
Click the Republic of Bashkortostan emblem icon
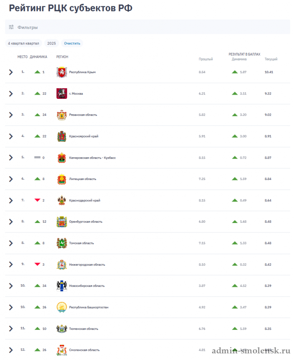[x=62, y=307]
